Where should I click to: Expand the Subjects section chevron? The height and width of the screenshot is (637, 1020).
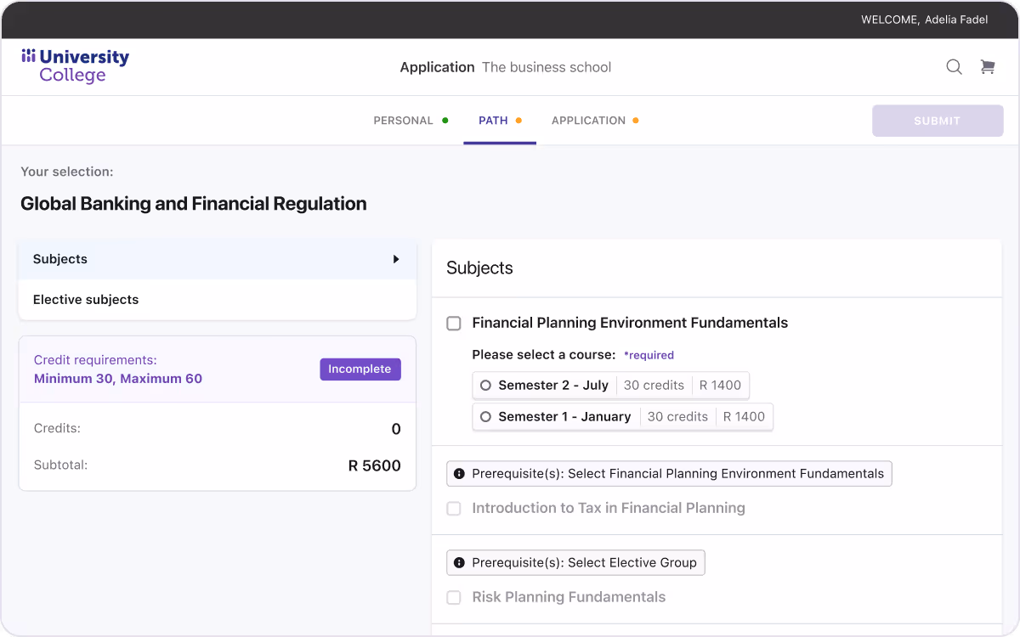click(396, 259)
